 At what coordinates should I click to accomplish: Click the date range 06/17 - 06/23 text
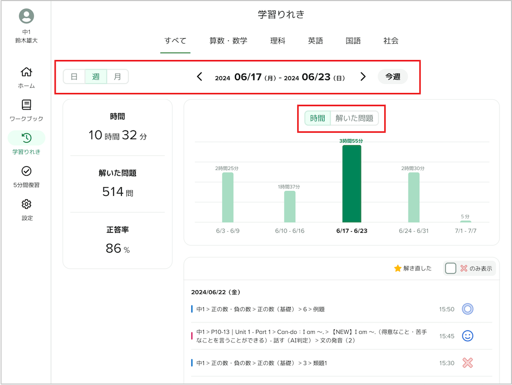click(x=280, y=77)
